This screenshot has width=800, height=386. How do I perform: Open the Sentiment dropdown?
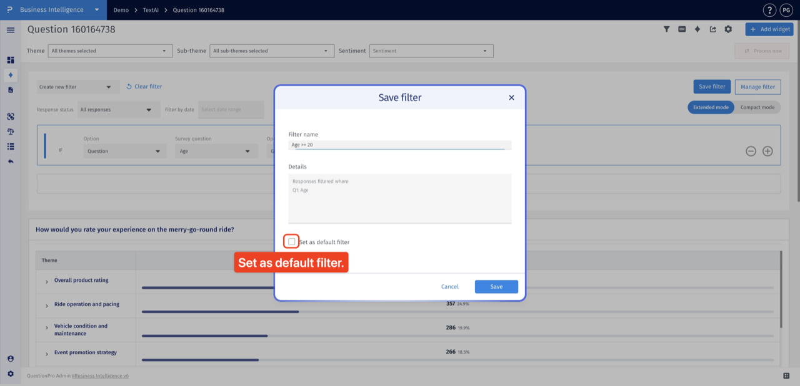(431, 51)
